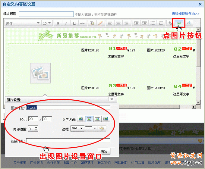Open the 宋体 font family dropdown
The width and height of the screenshot is (205, 169).
[23, 23]
